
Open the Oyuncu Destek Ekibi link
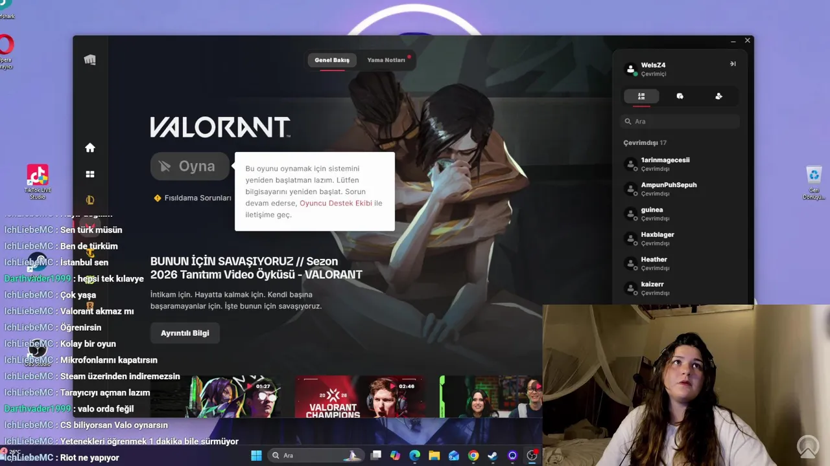point(336,203)
